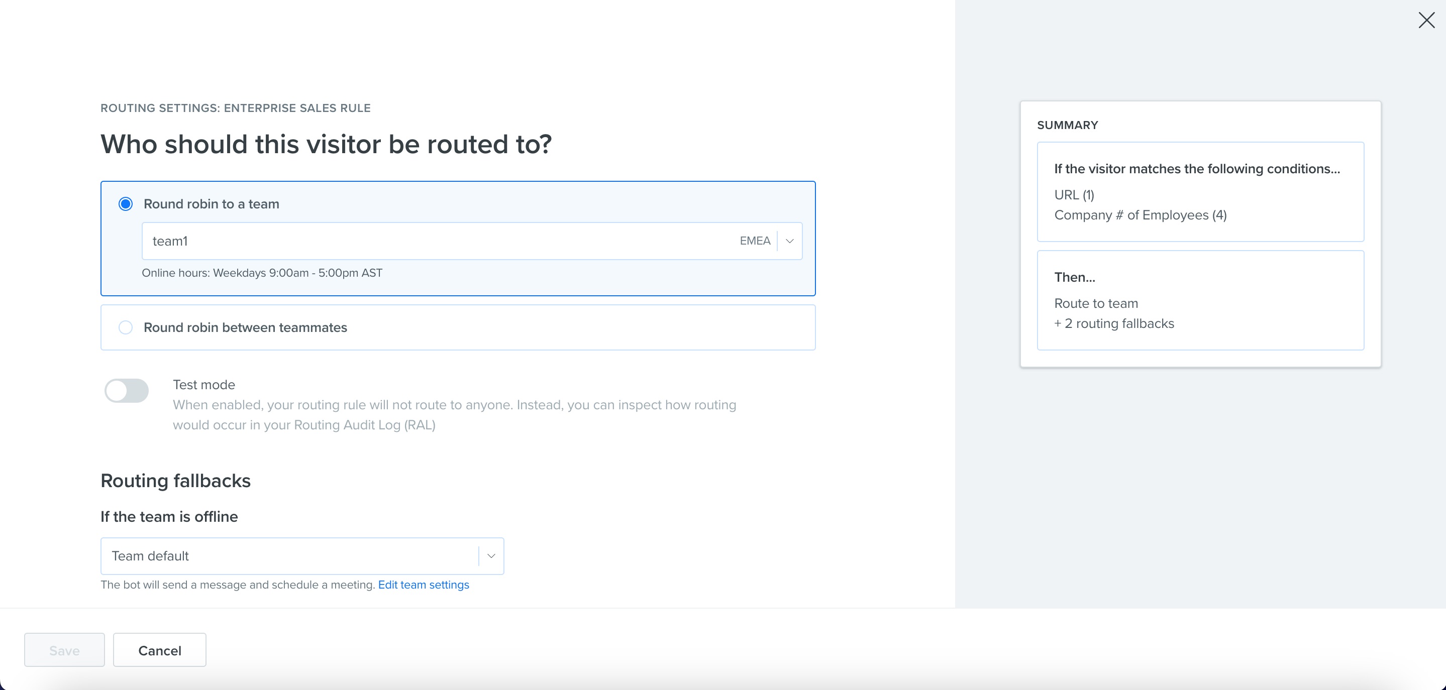1446x690 pixels.
Task: Click Company # of Employees (4) condition
Action: 1141,215
